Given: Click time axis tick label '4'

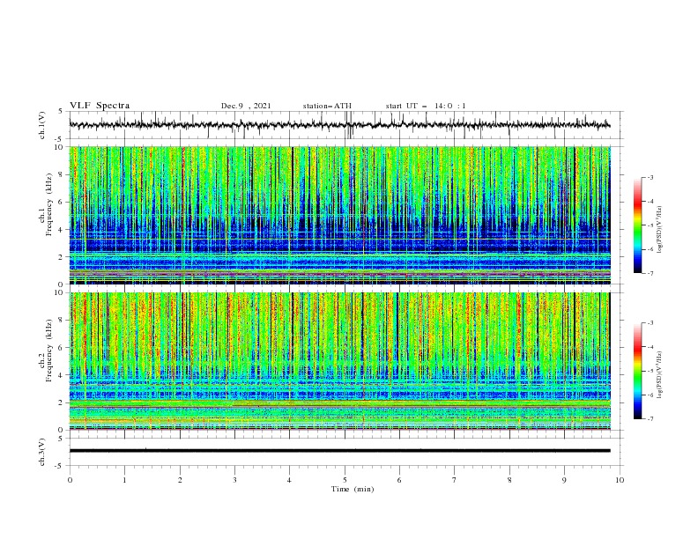Looking at the screenshot, I should [x=290, y=480].
